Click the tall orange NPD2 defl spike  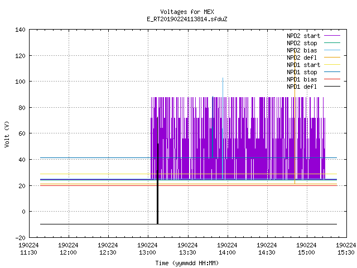[x=295, y=117]
